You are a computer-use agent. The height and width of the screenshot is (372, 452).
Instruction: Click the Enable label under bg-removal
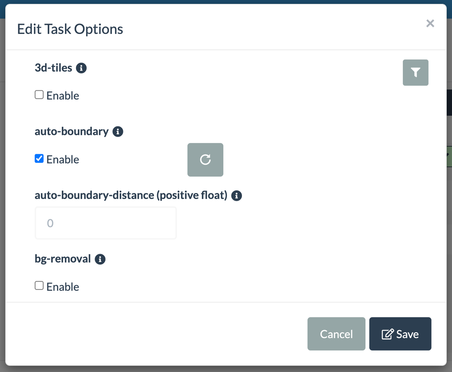63,286
